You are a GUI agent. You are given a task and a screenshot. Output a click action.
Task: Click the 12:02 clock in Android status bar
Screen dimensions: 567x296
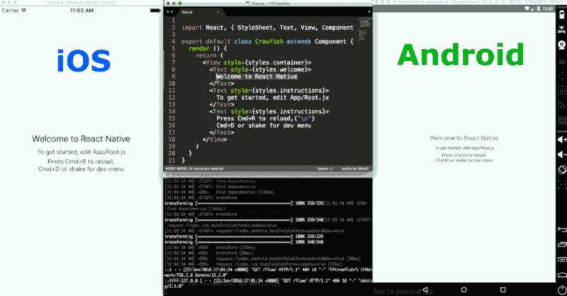(547, 8)
